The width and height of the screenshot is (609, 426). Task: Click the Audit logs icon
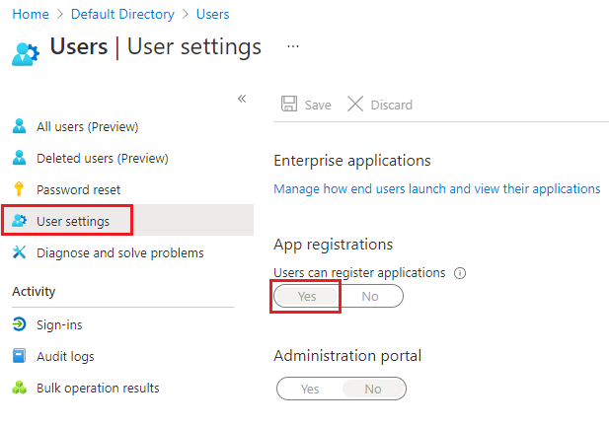pos(19,356)
